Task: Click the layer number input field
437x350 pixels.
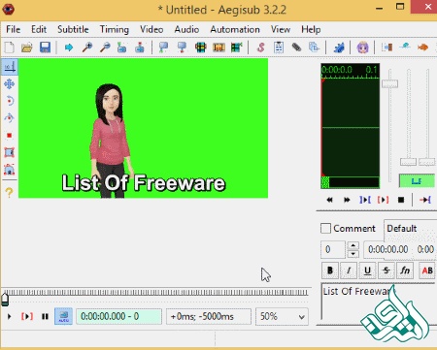Action: tap(333, 249)
